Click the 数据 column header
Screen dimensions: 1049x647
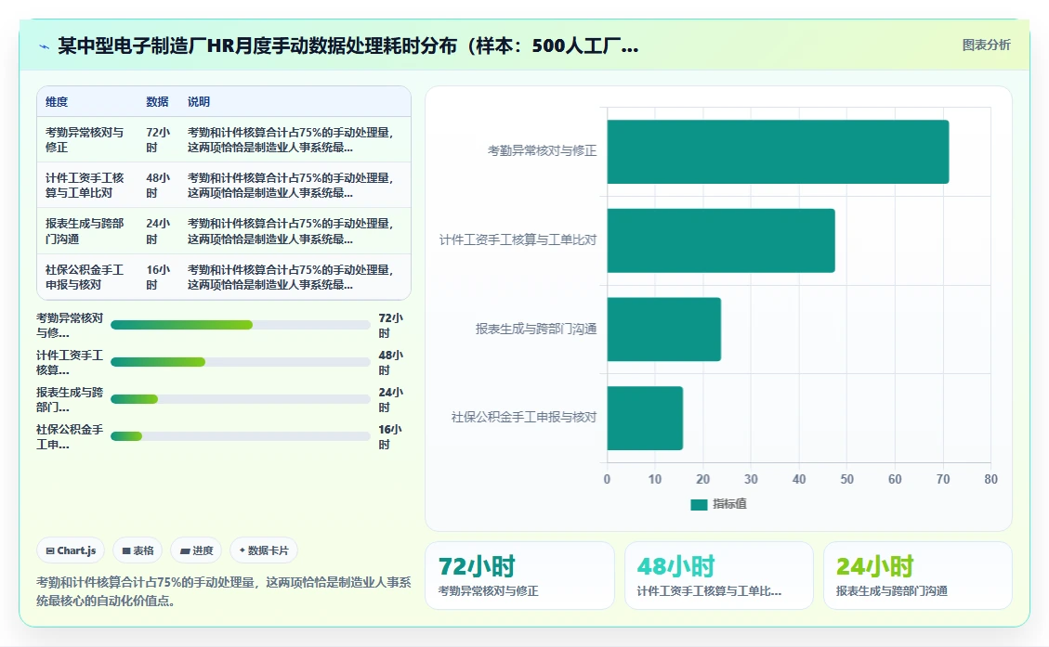[157, 101]
